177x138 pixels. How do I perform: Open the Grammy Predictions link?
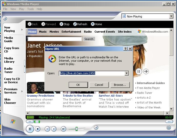click(x=41, y=96)
